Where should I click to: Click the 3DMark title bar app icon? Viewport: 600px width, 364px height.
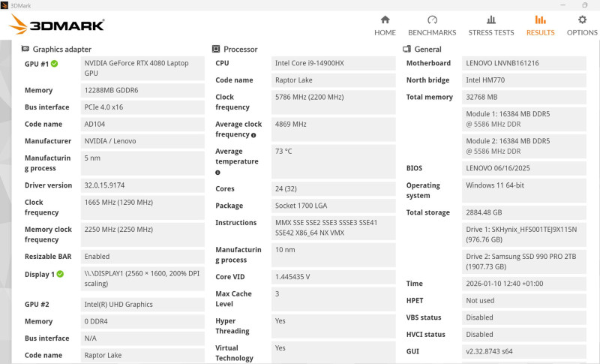click(4, 5)
